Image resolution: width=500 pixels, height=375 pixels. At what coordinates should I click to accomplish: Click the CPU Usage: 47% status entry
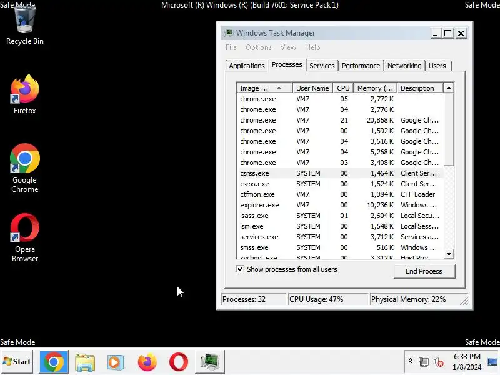pos(329,299)
